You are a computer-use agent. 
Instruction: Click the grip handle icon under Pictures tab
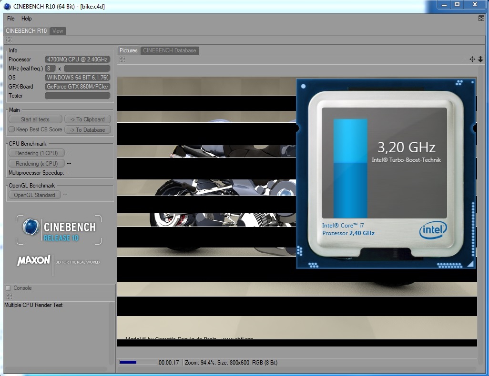(122, 59)
